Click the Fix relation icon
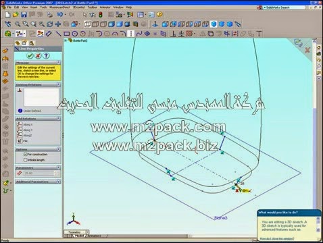323x243 pixels. (x=20, y=141)
